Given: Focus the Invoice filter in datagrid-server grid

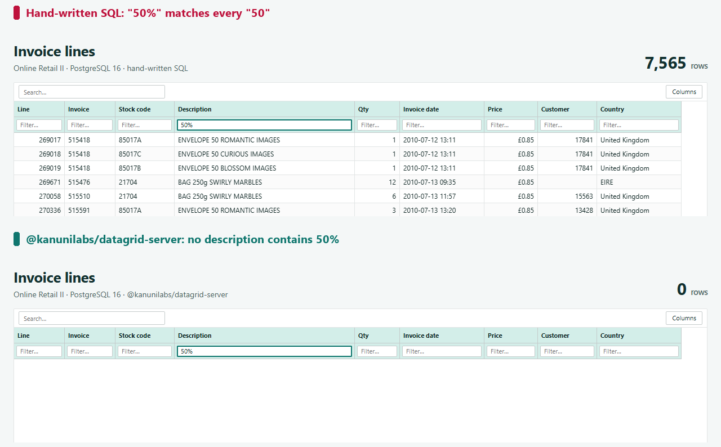Looking at the screenshot, I should (90, 351).
